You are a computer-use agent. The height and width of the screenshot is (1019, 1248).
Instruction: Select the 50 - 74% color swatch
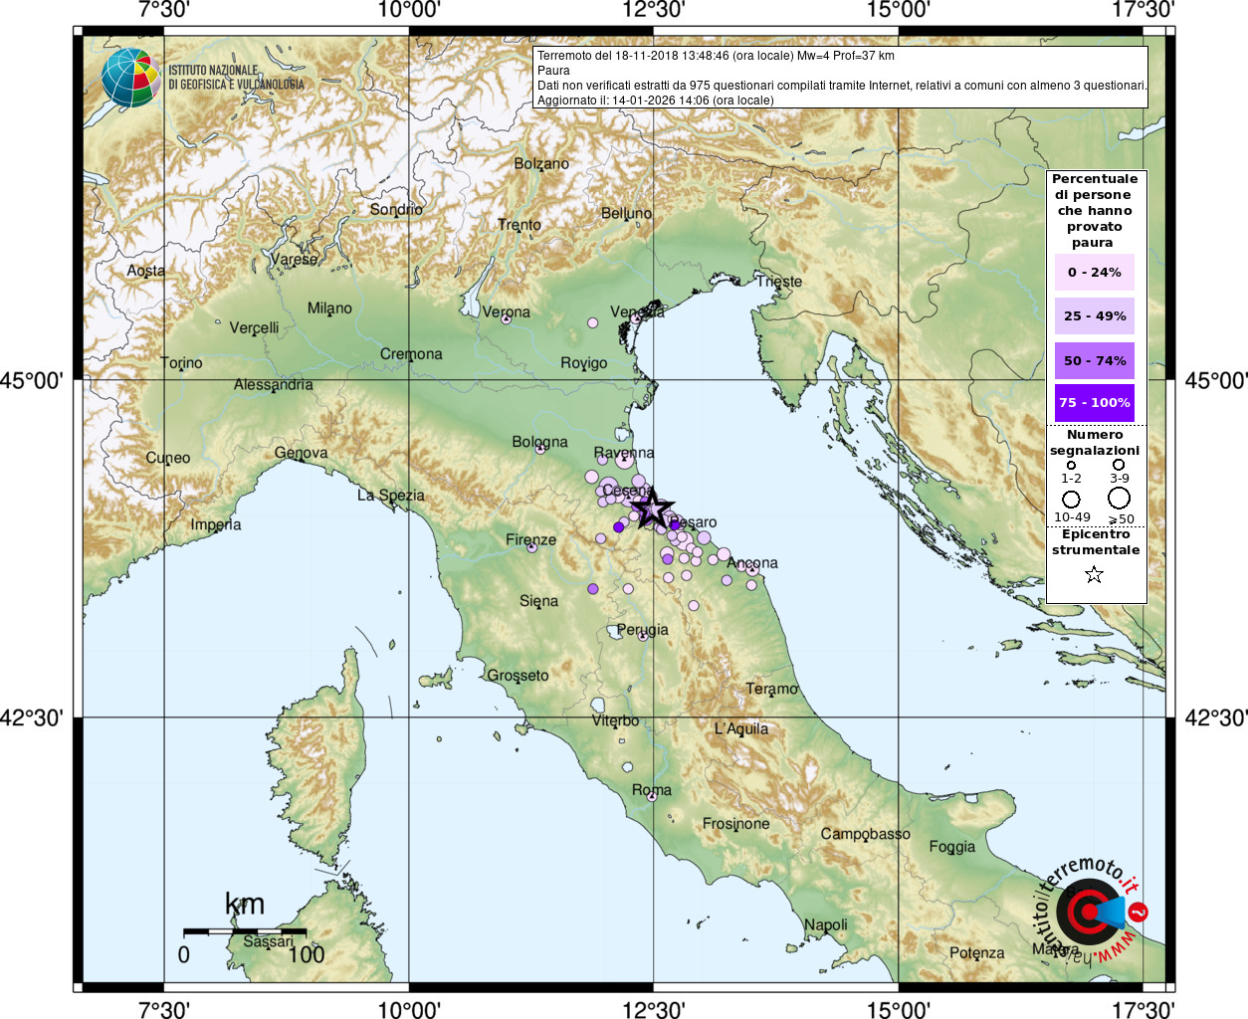(x=1095, y=360)
